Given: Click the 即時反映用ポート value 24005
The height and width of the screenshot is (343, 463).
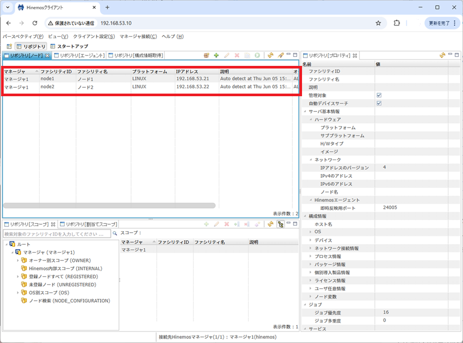Looking at the screenshot, I should coord(390,208).
